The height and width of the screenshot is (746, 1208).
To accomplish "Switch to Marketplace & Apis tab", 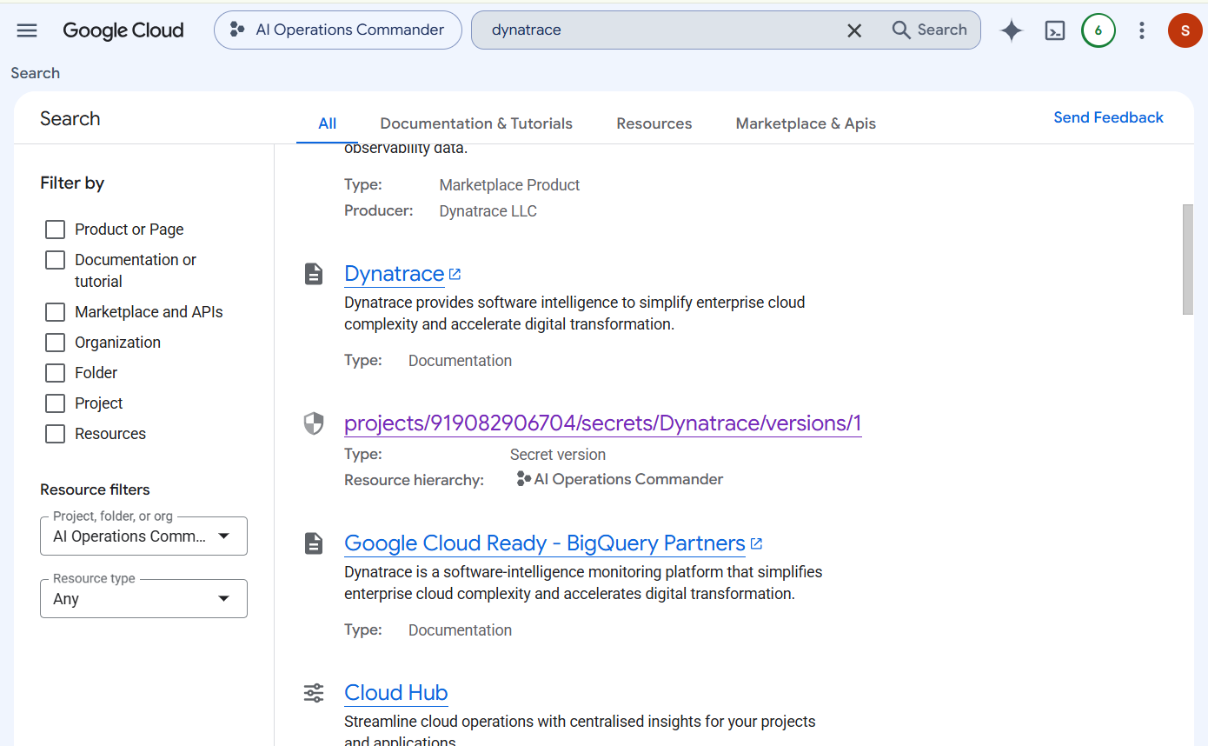I will pyautogui.click(x=806, y=123).
